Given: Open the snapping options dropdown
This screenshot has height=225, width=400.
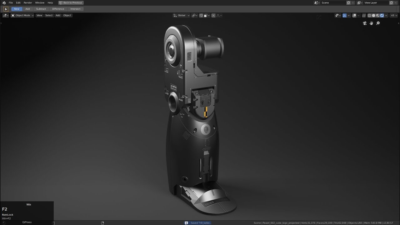Looking at the screenshot, I should coord(207,15).
